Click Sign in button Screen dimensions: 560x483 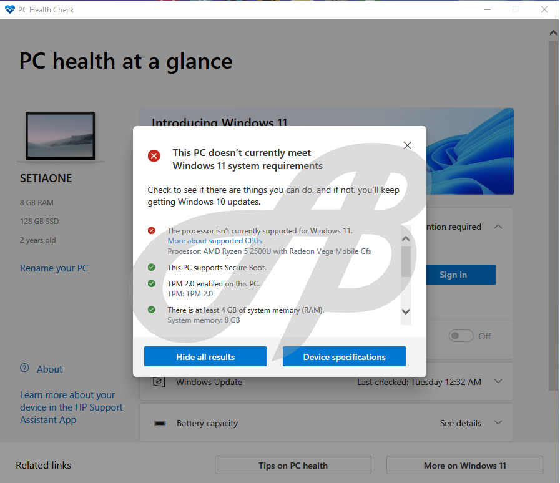(x=461, y=275)
